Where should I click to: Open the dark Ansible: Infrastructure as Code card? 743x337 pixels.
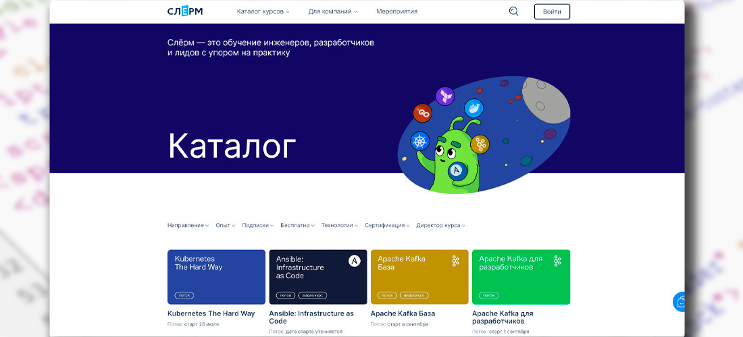point(318,277)
